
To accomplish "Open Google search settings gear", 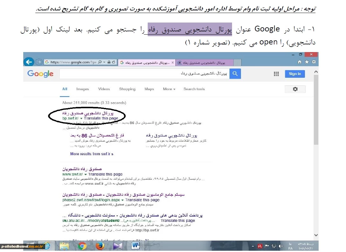I will 295,89.
